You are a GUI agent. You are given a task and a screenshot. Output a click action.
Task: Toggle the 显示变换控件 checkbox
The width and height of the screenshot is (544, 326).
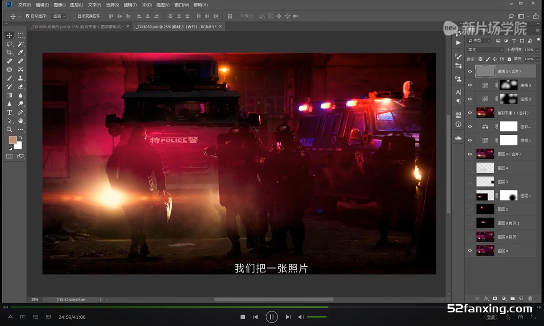74,16
